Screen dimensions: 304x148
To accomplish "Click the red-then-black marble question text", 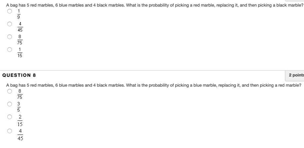I will (155, 5).
